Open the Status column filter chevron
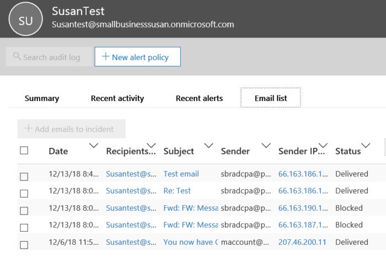 click(x=366, y=146)
